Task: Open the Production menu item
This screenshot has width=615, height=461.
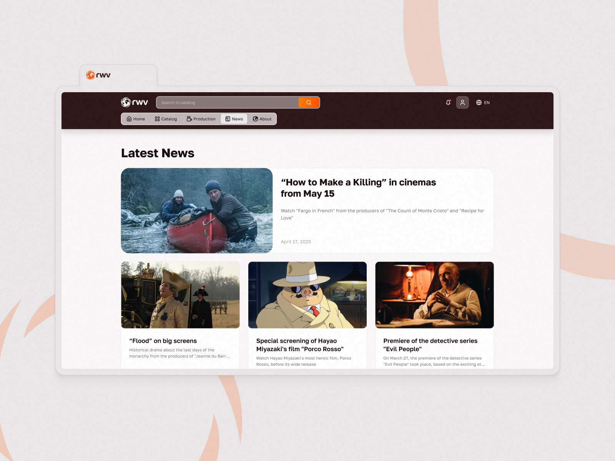Action: (x=201, y=119)
